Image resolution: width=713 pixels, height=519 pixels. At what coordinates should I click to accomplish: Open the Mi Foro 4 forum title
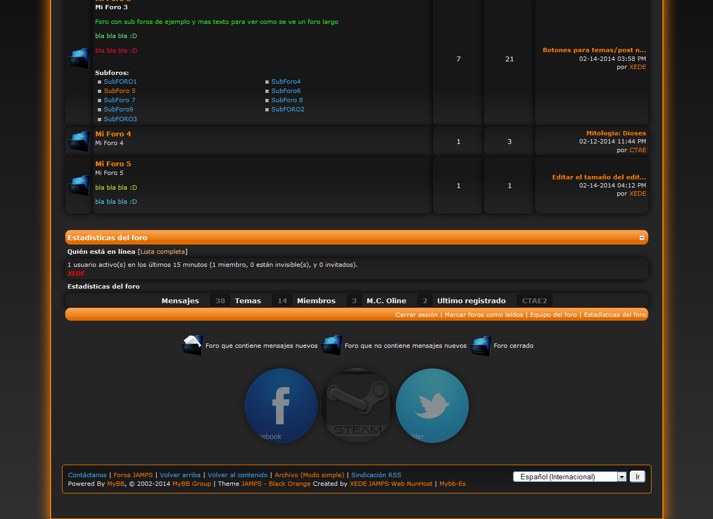point(113,134)
